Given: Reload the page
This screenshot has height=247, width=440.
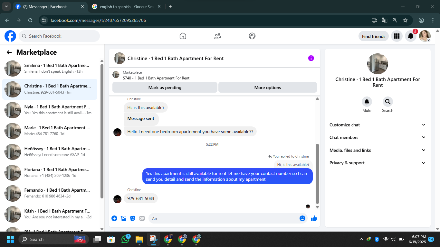Looking at the screenshot, I should click(30, 20).
